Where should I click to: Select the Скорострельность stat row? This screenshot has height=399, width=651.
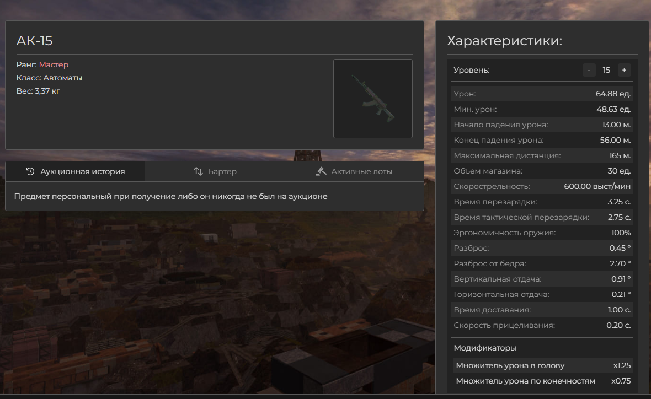tap(542, 186)
